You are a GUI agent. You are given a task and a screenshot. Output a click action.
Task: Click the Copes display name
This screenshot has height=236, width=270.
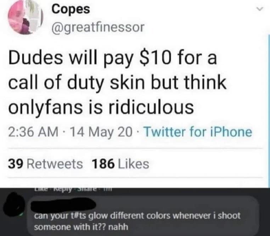tap(71, 9)
